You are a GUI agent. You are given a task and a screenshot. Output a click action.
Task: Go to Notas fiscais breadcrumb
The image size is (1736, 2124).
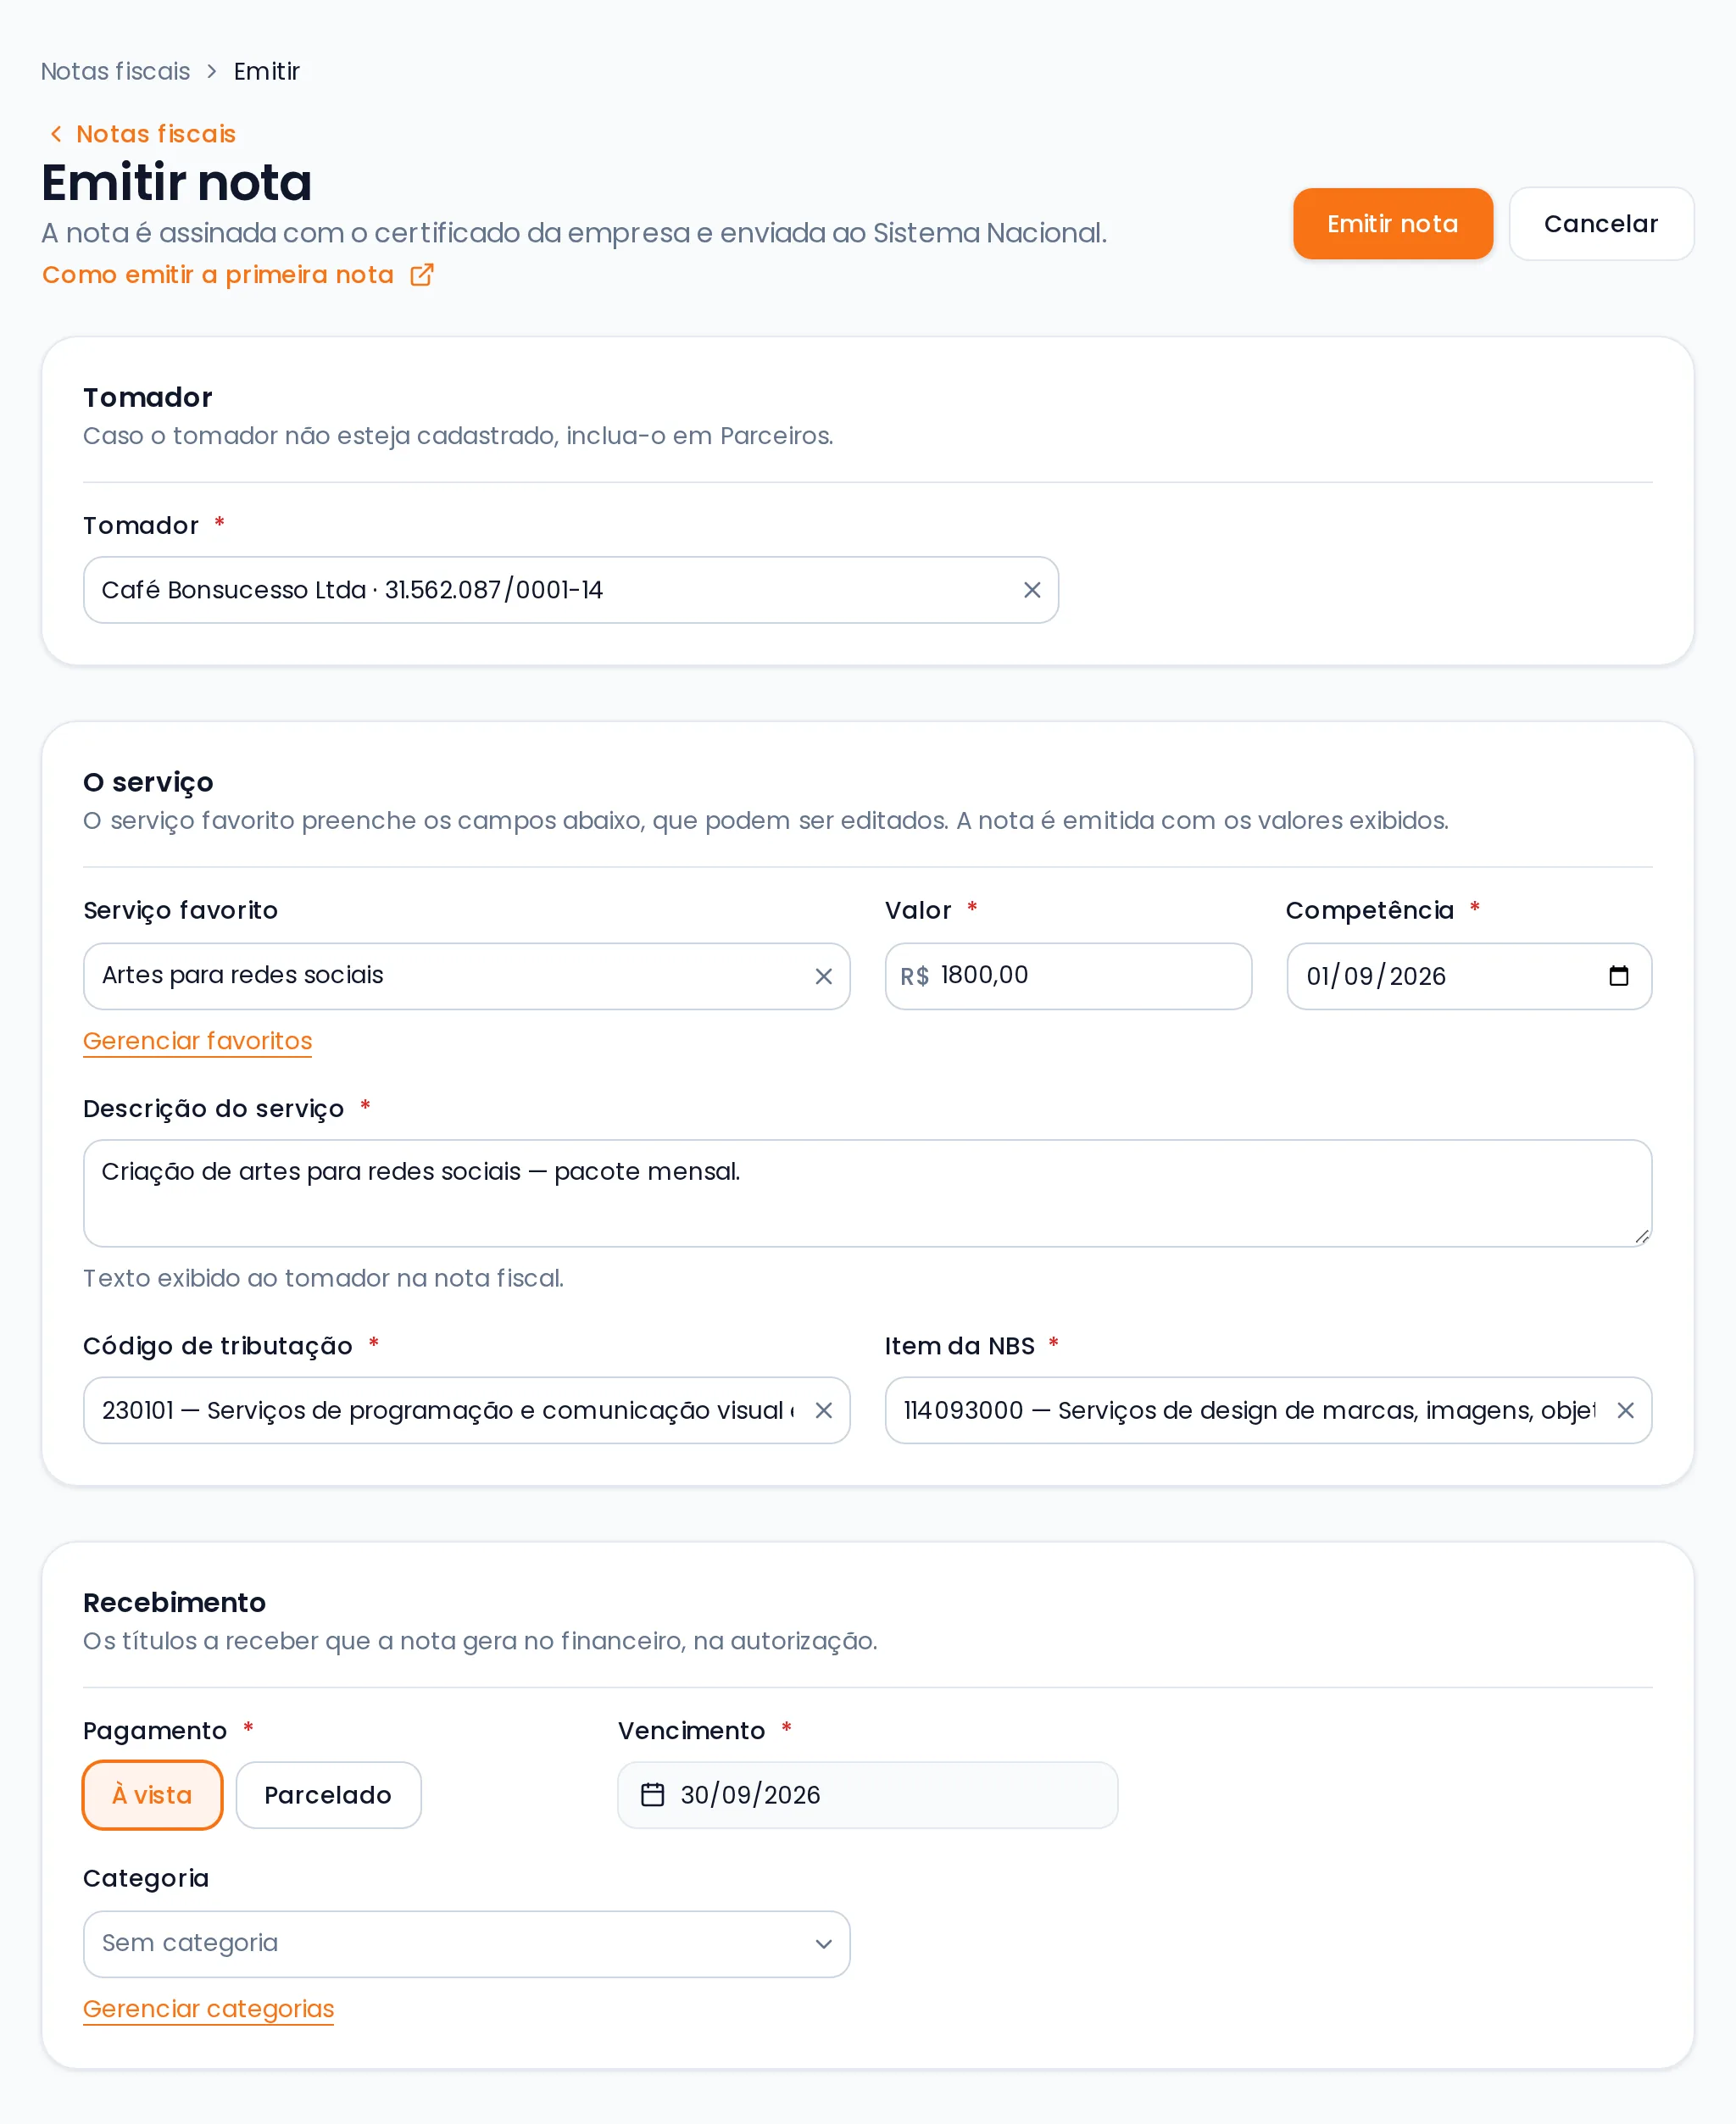click(x=115, y=71)
